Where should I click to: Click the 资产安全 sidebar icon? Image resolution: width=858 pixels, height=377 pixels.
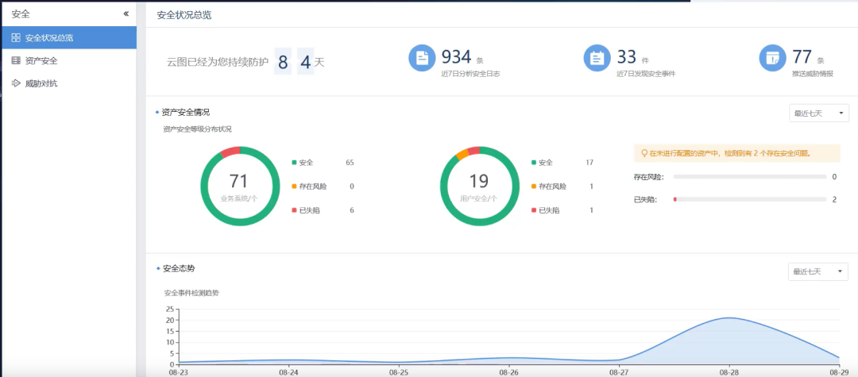click(x=16, y=60)
